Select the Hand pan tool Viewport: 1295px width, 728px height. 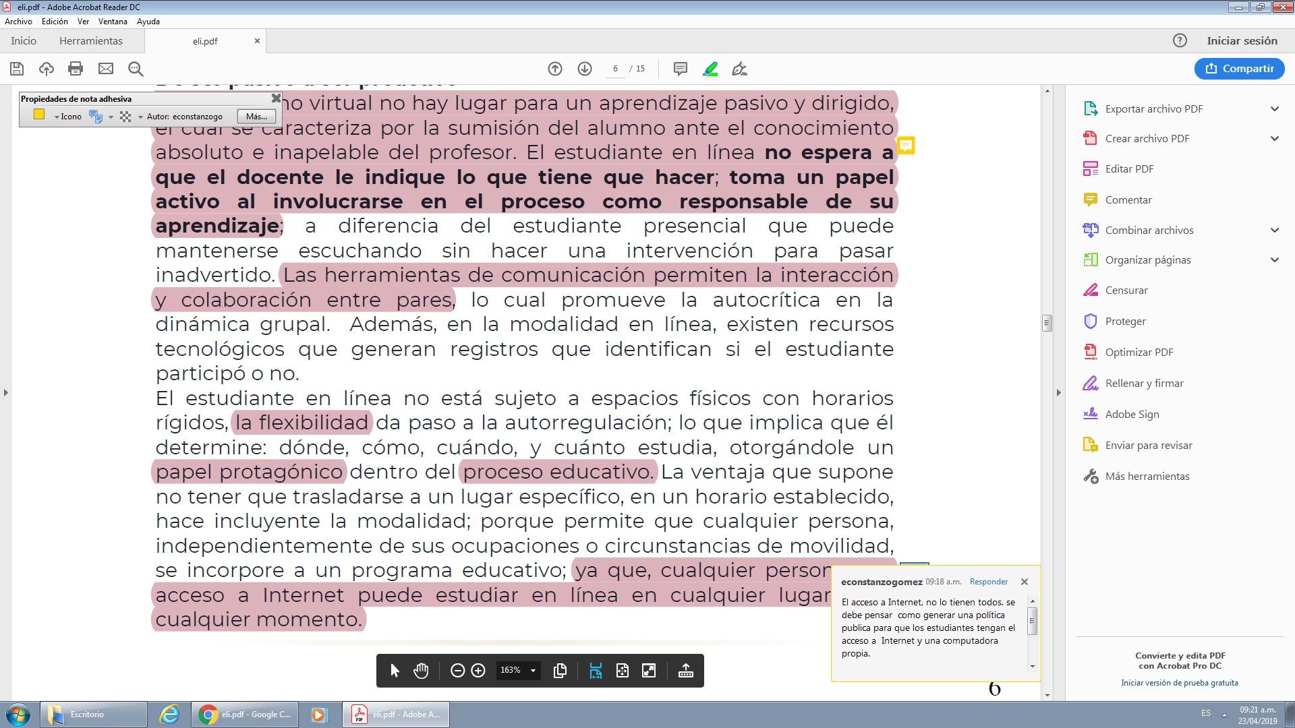tap(421, 671)
